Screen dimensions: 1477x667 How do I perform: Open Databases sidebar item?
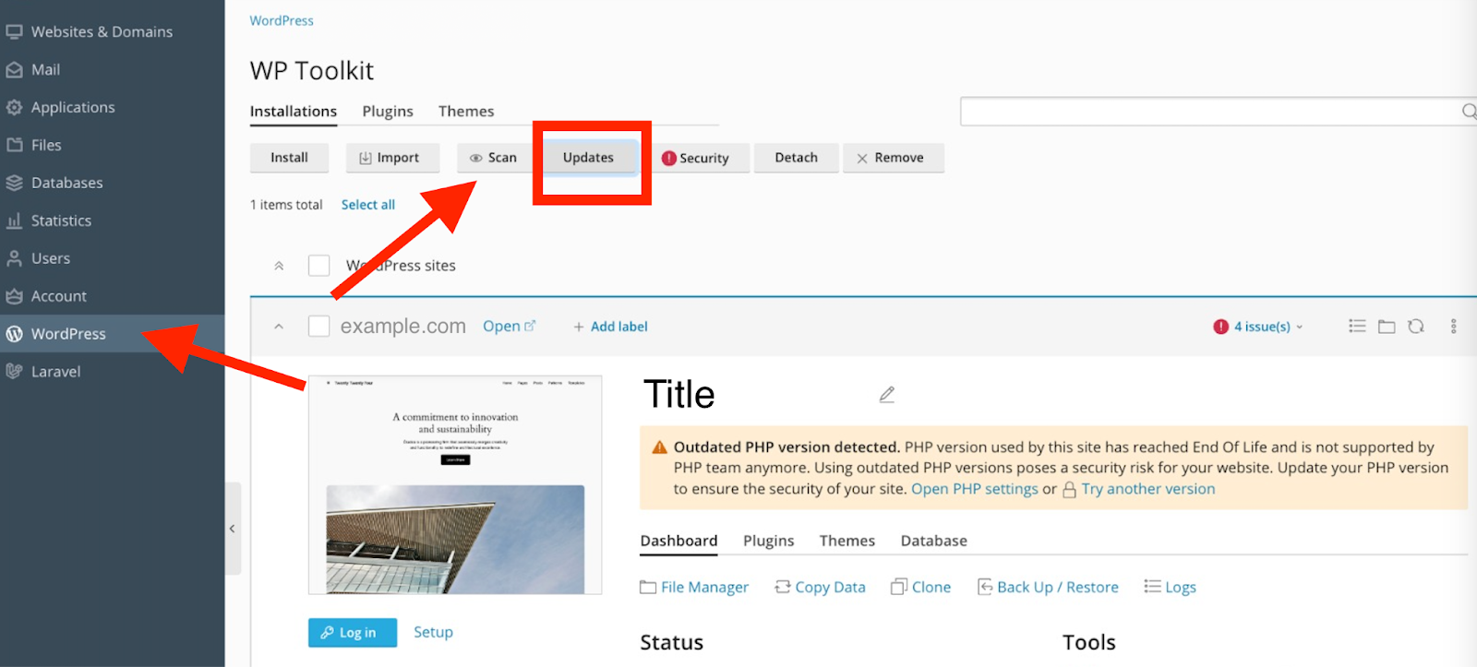tap(66, 183)
